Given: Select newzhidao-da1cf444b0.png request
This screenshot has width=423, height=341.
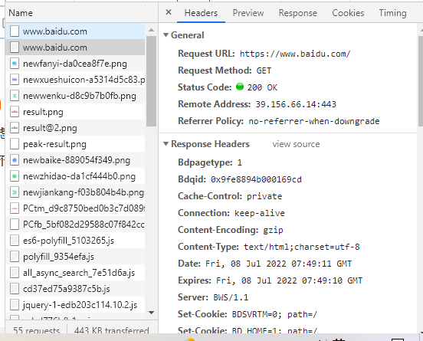Looking at the screenshot, I should (75, 176).
